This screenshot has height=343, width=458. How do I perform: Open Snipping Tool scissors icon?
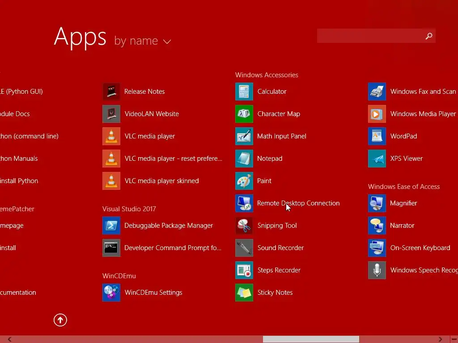click(x=244, y=226)
